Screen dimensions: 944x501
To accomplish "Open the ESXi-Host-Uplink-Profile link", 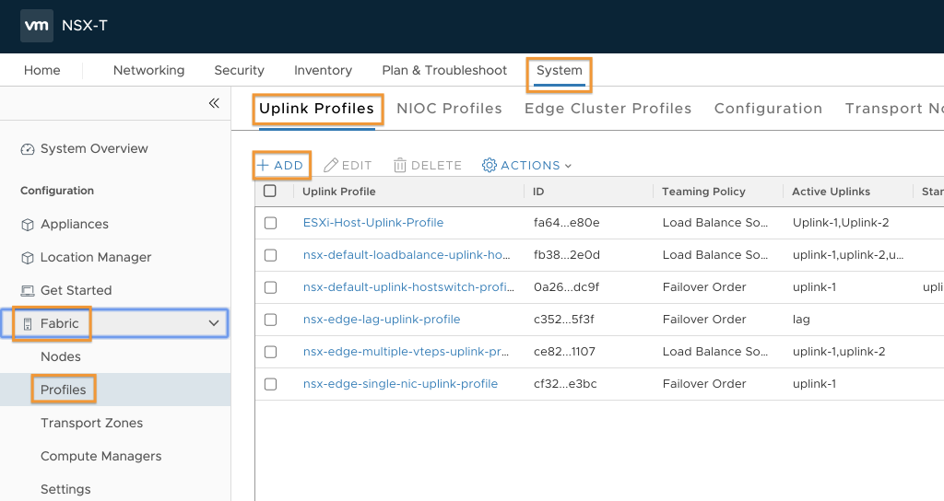I will [x=373, y=223].
